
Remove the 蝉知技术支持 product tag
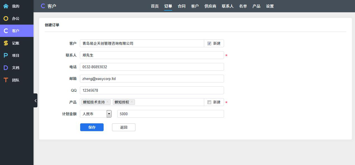pos(108,102)
